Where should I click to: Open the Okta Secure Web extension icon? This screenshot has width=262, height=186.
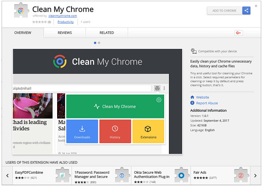click(181, 175)
